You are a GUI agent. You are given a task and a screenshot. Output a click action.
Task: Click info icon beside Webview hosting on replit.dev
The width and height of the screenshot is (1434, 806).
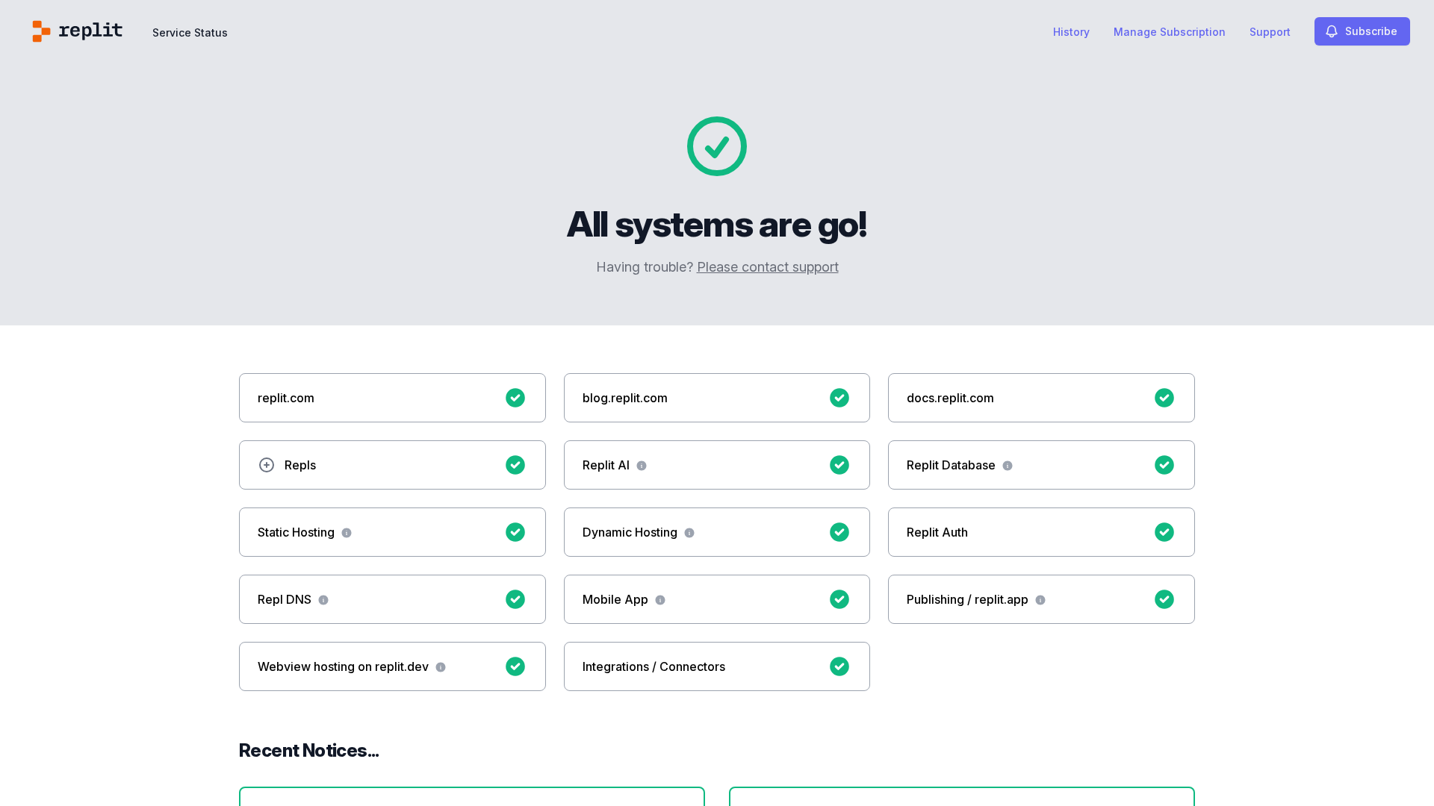(441, 667)
